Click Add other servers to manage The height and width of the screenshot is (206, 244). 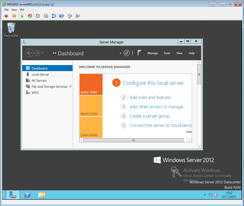156,107
